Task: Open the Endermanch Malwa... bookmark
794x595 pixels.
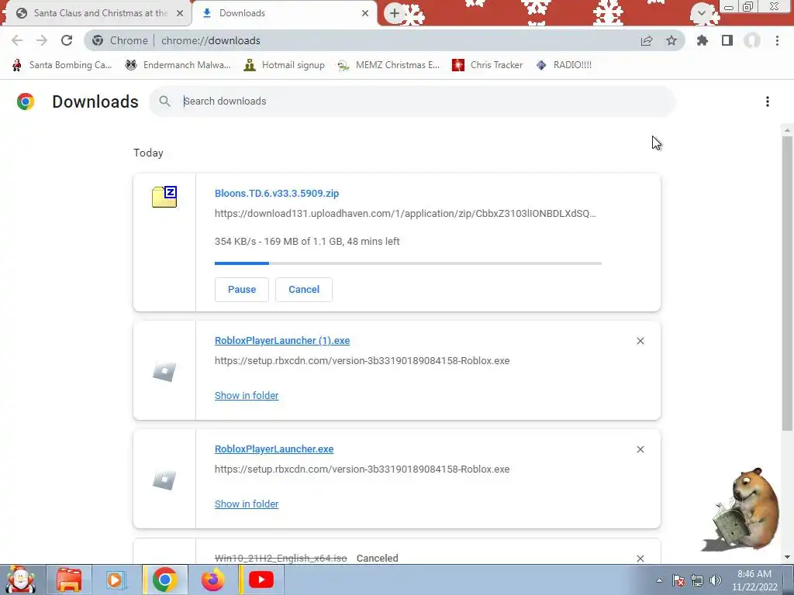Action: 178,65
